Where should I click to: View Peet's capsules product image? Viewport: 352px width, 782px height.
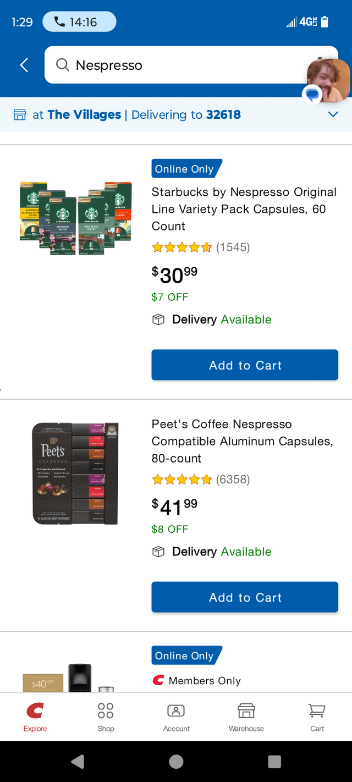(x=76, y=473)
